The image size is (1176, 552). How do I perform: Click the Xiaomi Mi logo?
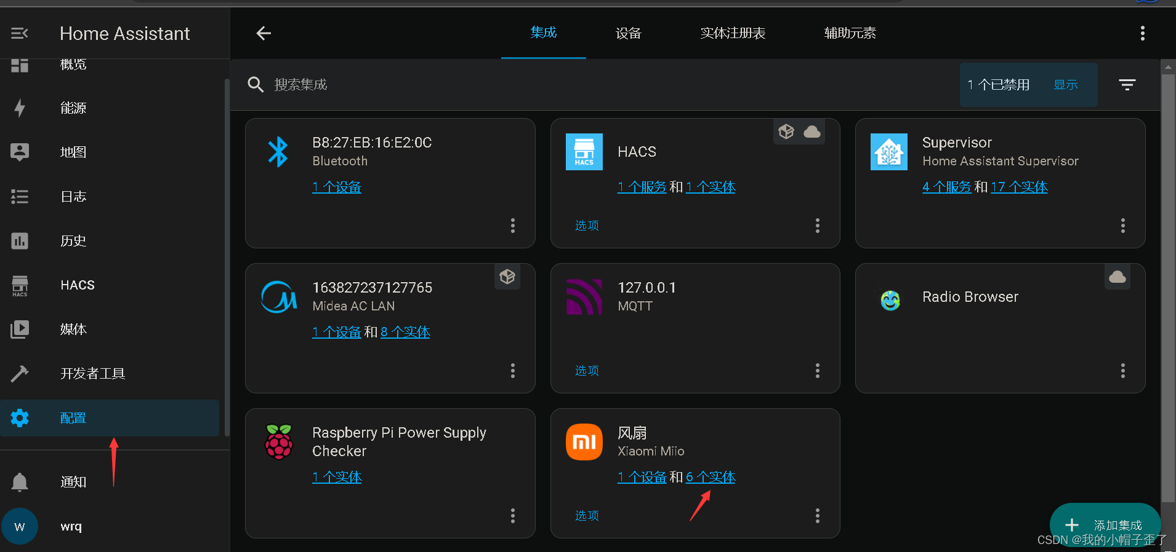click(584, 442)
